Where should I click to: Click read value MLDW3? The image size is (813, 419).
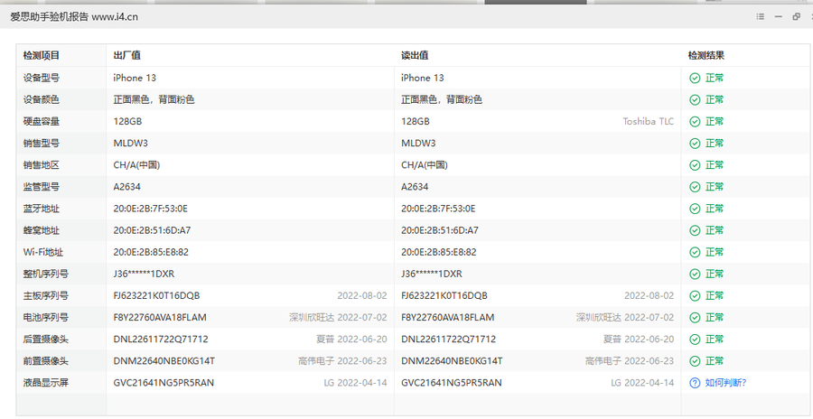point(418,143)
